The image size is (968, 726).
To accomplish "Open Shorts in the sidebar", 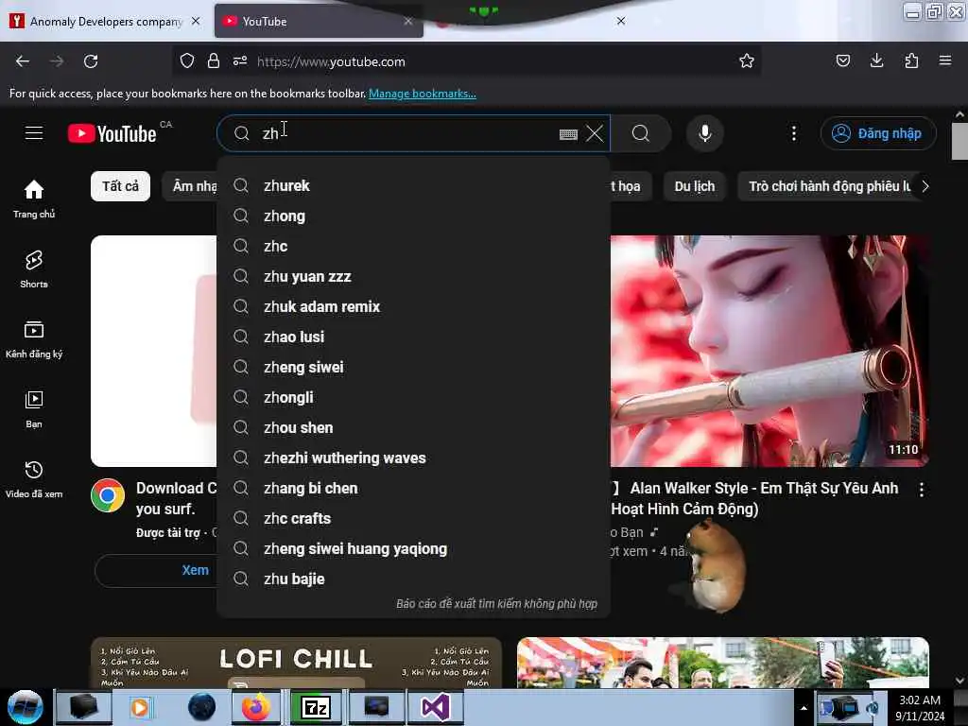I will click(34, 269).
